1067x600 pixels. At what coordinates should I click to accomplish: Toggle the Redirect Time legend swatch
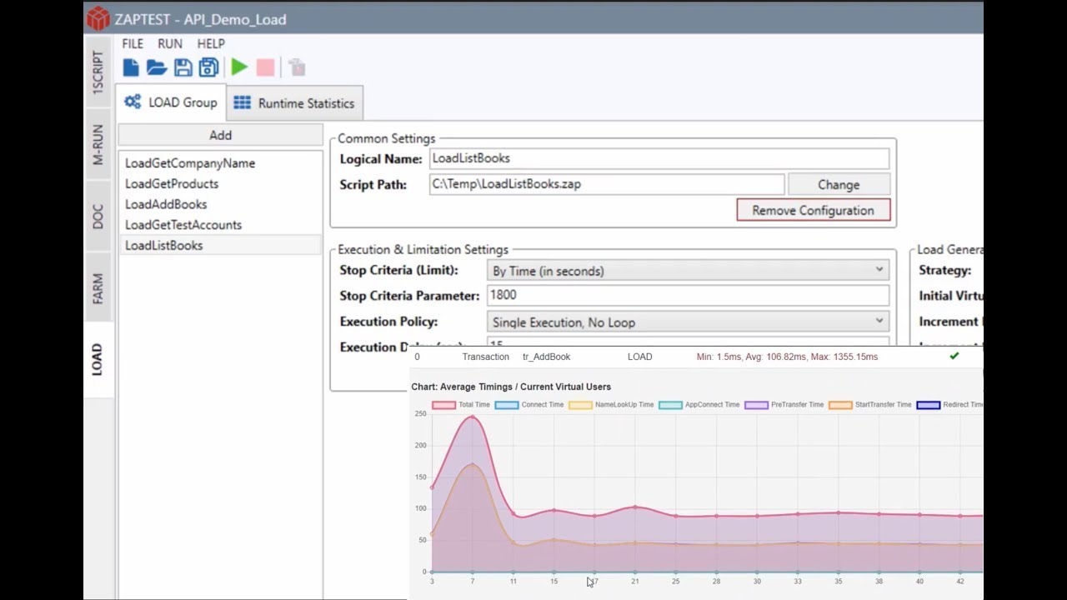pos(928,405)
